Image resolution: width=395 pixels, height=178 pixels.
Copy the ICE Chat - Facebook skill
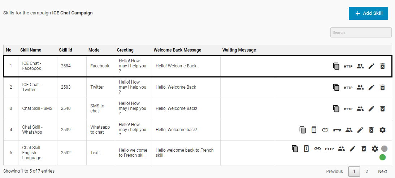336,66
